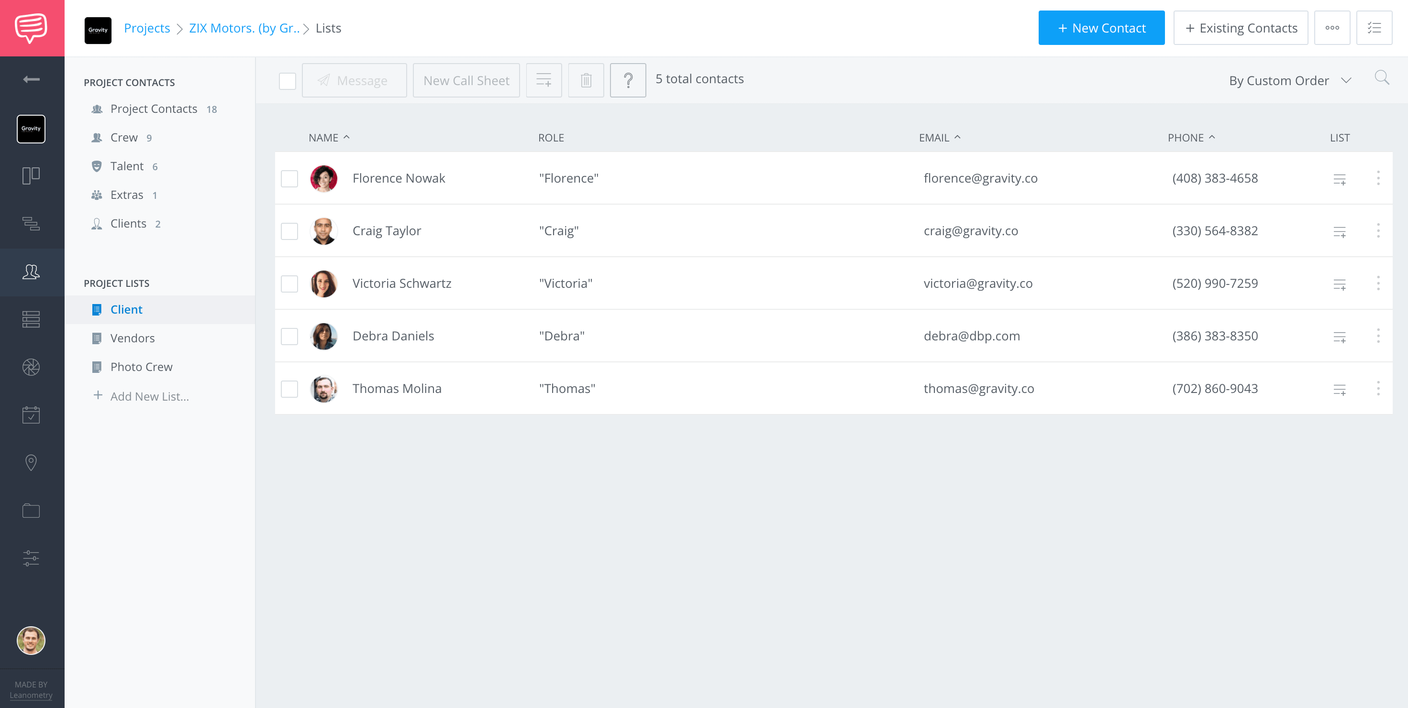Toggle the select-all contacts checkbox
The height and width of the screenshot is (708, 1408).
pyautogui.click(x=288, y=81)
